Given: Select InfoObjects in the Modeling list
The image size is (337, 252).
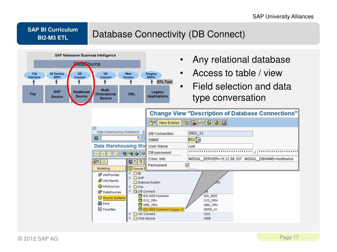Looking at the screenshot, I should tap(111, 181).
